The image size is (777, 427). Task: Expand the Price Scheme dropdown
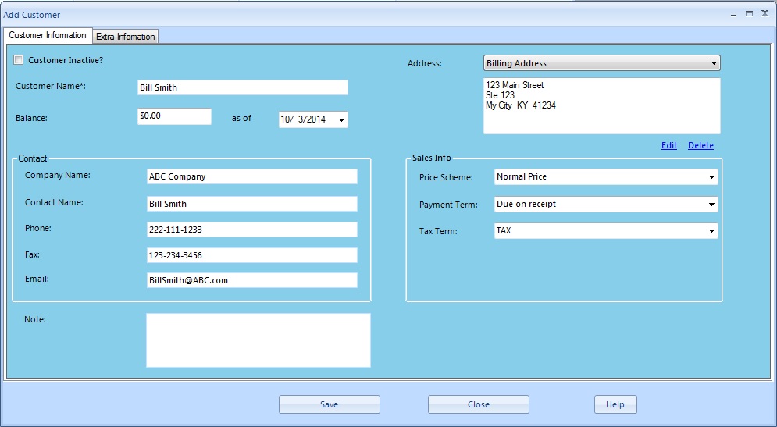(711, 177)
